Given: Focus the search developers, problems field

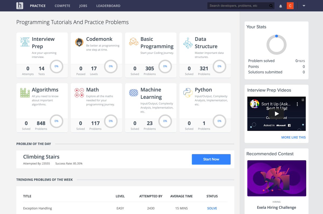Looking at the screenshot, I should [x=238, y=6].
